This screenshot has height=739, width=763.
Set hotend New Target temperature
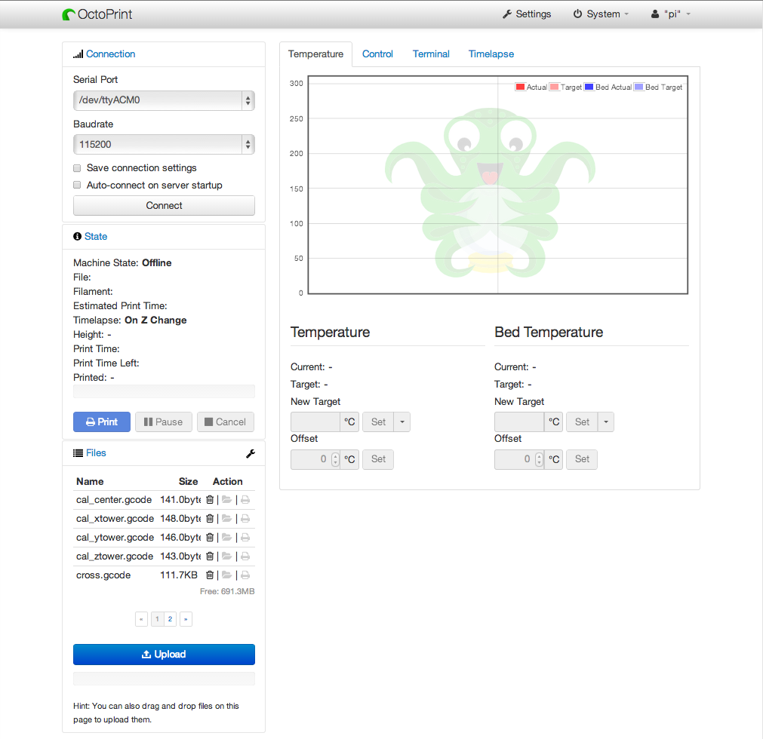click(378, 422)
